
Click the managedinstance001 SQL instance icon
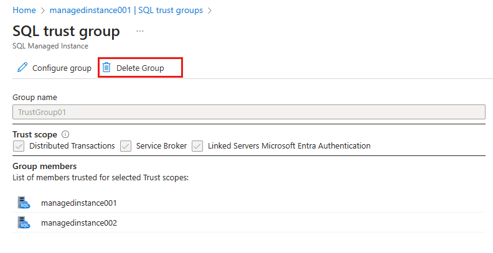[24, 203]
